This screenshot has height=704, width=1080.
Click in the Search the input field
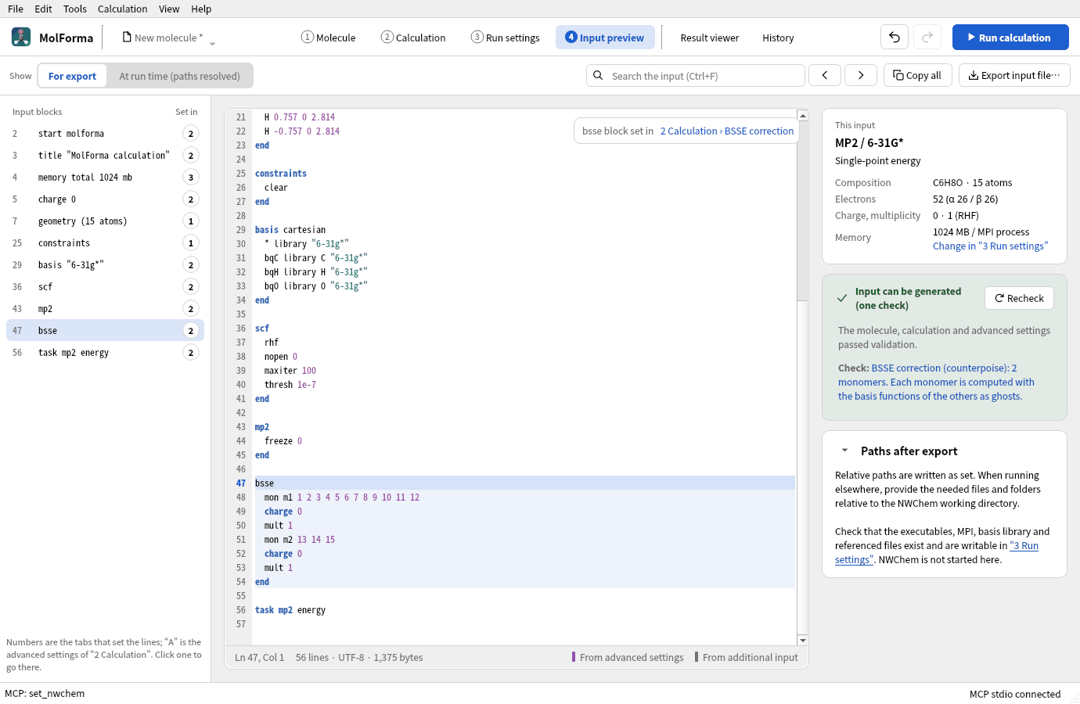click(696, 75)
